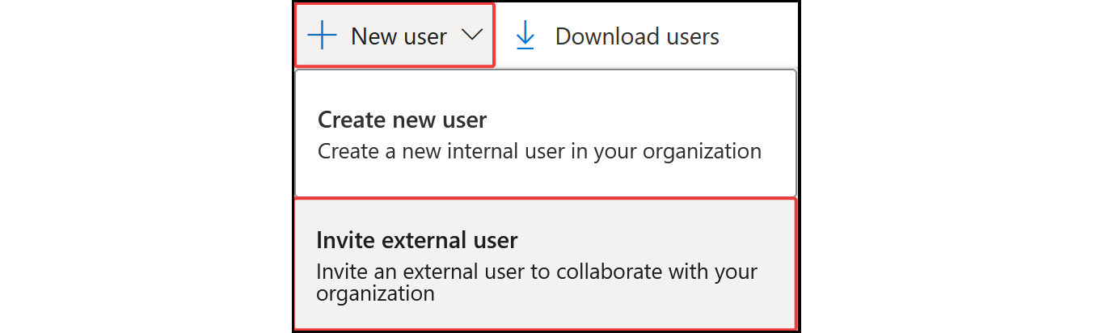Select the Create new user option
This screenshot has width=1093, height=333.
[546, 134]
